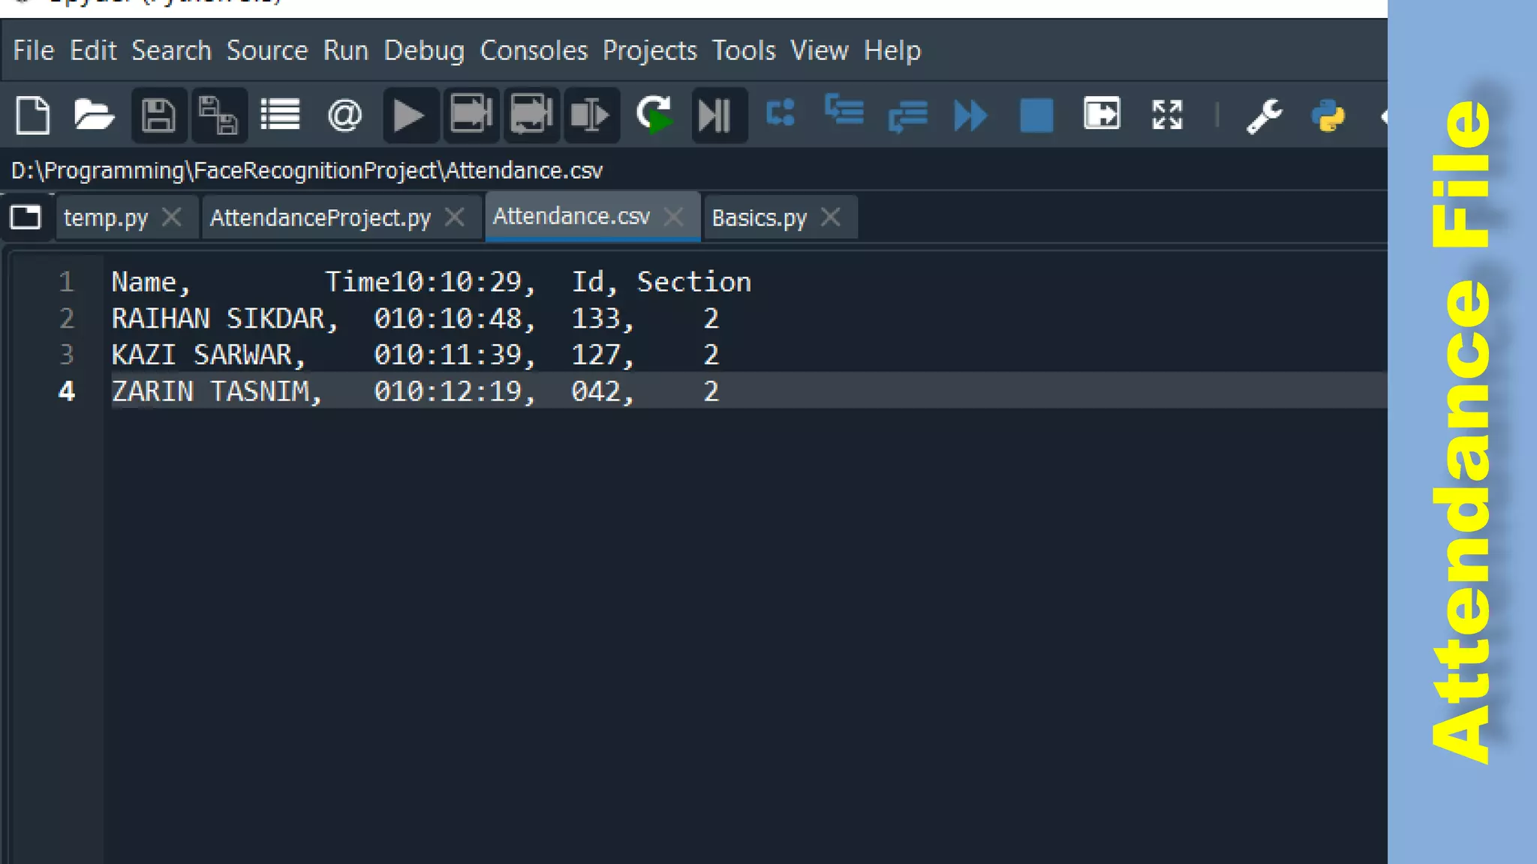Open the Run menu
Image resolution: width=1537 pixels, height=864 pixels.
coord(346,51)
